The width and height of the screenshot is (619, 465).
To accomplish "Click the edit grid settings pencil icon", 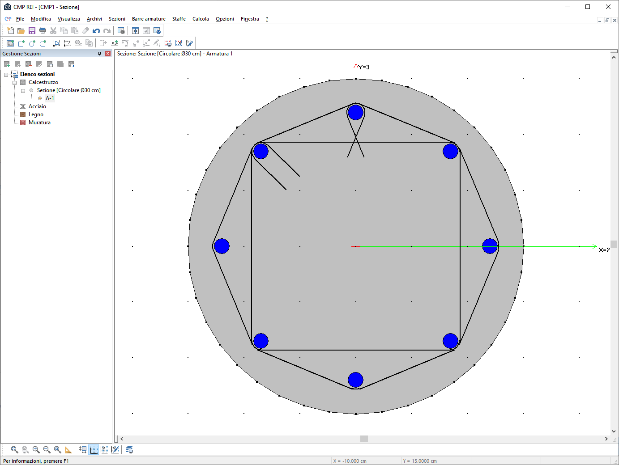I will pos(115,450).
